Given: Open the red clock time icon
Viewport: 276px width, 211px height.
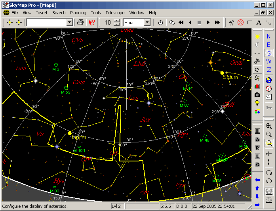Looking at the screenshot, I should coord(268,88).
